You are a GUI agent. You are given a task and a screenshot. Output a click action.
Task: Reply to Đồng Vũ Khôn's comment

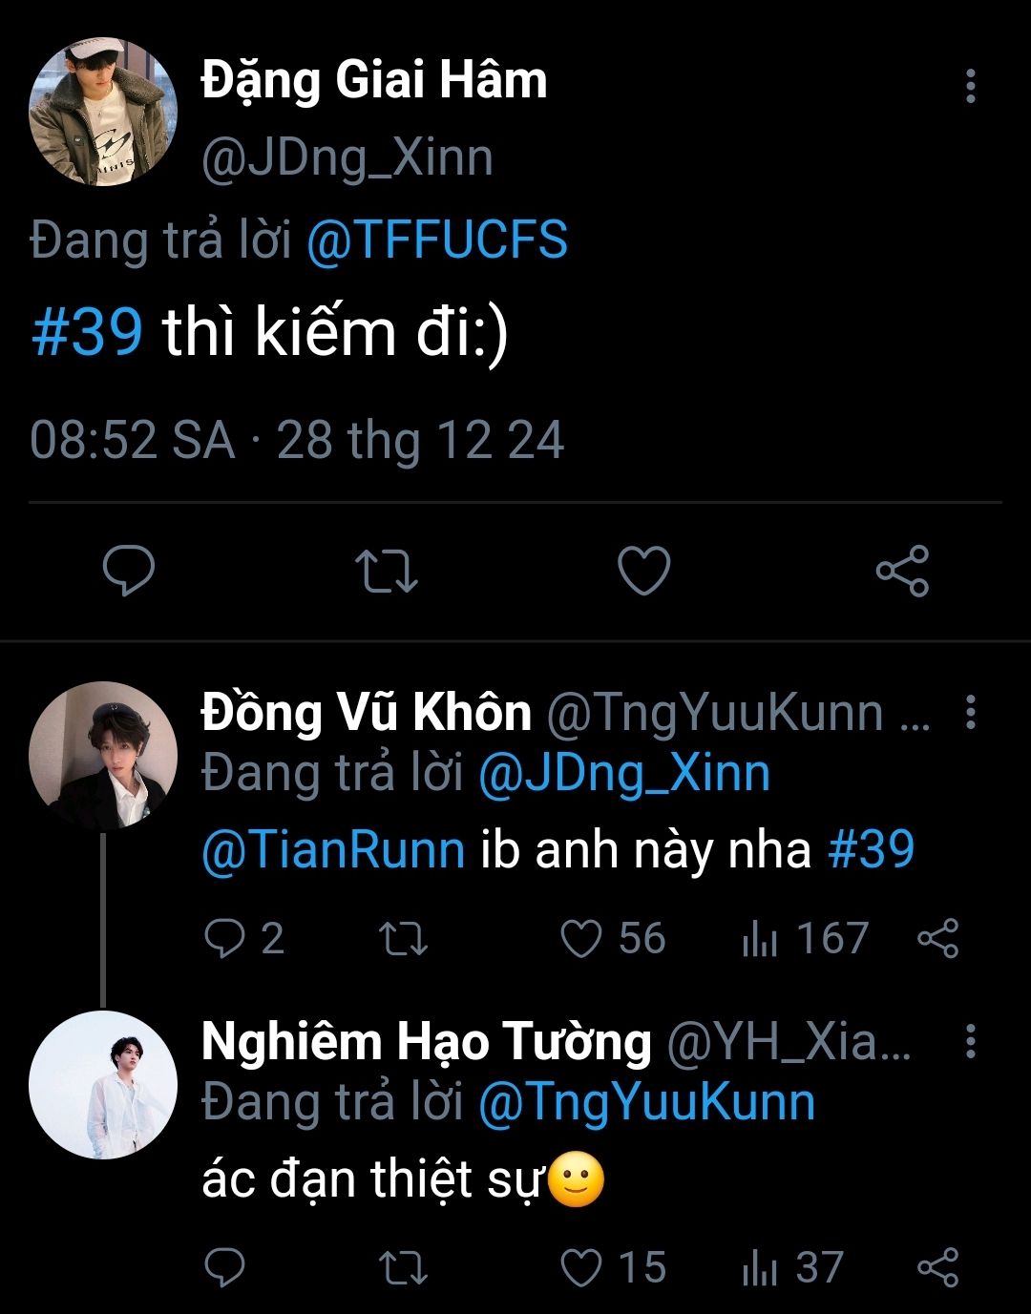click(x=225, y=938)
